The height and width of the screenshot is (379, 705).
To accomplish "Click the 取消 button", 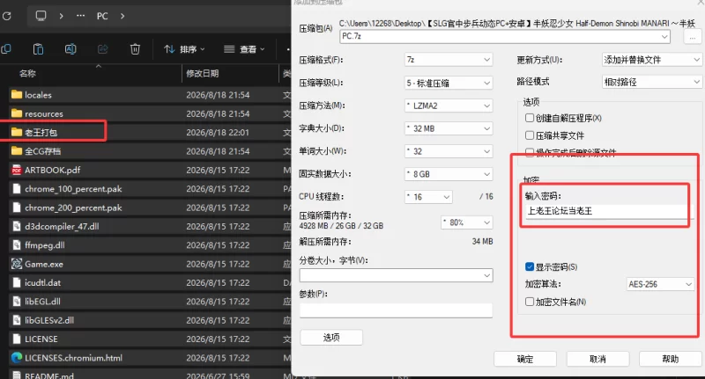I will [597, 360].
